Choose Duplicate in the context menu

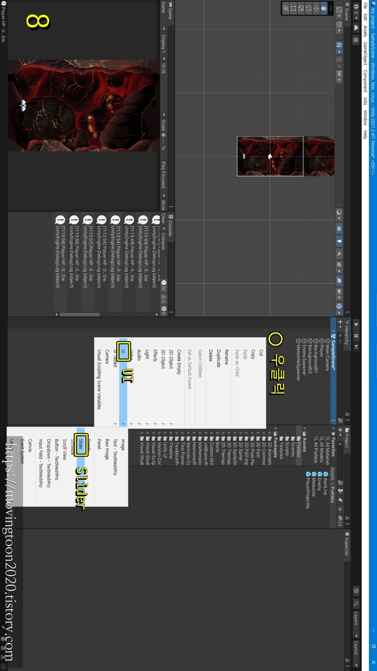click(x=219, y=382)
